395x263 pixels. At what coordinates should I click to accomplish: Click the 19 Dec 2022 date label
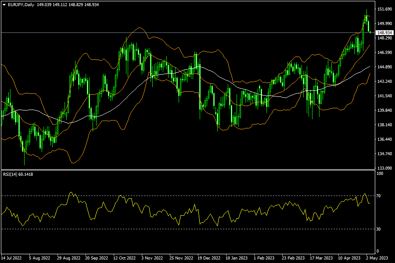click(x=209, y=258)
